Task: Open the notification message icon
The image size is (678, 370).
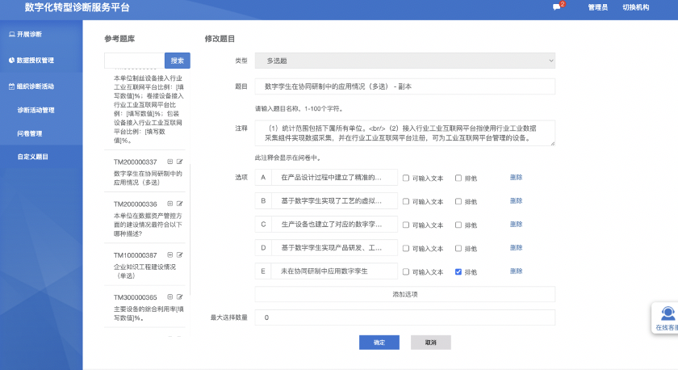Action: tap(556, 7)
